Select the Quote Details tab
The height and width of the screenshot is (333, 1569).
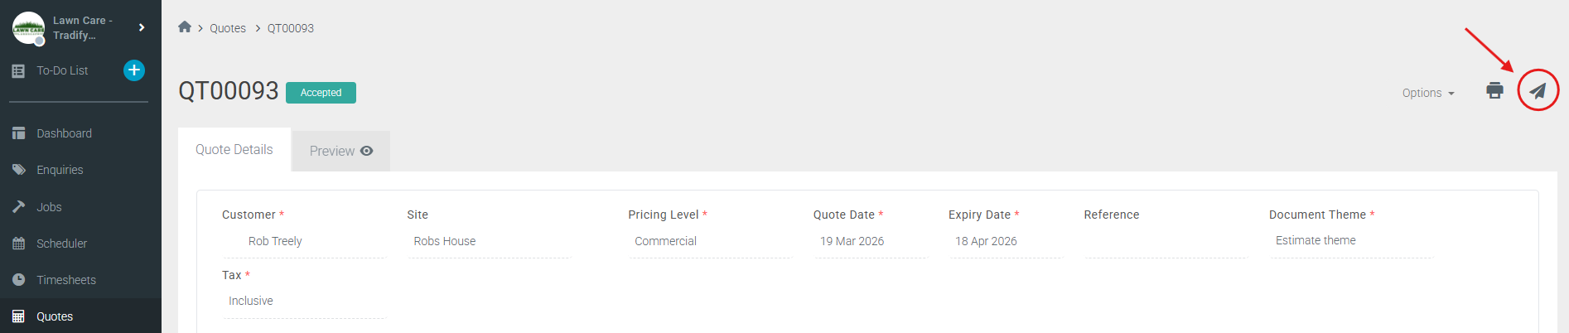click(234, 150)
